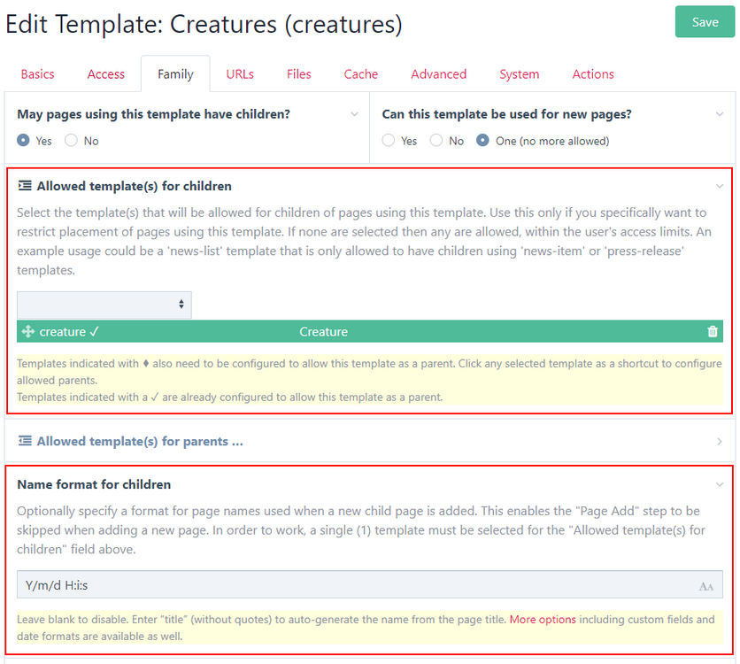Click the move handle icon beside creature
740x664 pixels.
[27, 332]
